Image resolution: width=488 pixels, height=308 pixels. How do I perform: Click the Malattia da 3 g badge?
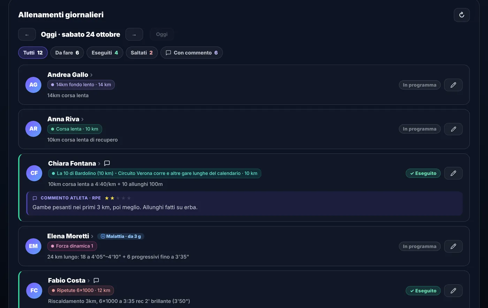pyautogui.click(x=121, y=236)
